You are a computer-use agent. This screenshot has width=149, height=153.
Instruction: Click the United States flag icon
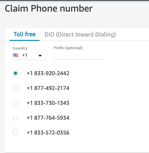click(15, 55)
